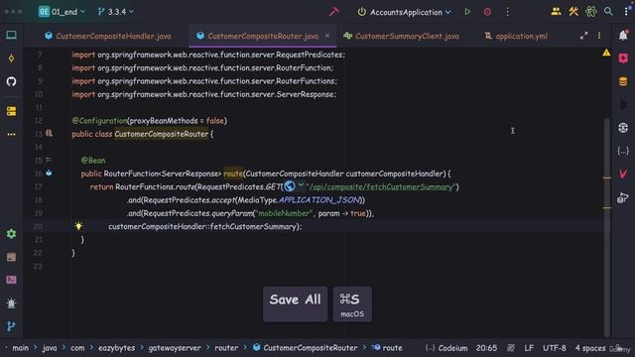
Task: Click the @Bean annotation
Action: [93, 161]
